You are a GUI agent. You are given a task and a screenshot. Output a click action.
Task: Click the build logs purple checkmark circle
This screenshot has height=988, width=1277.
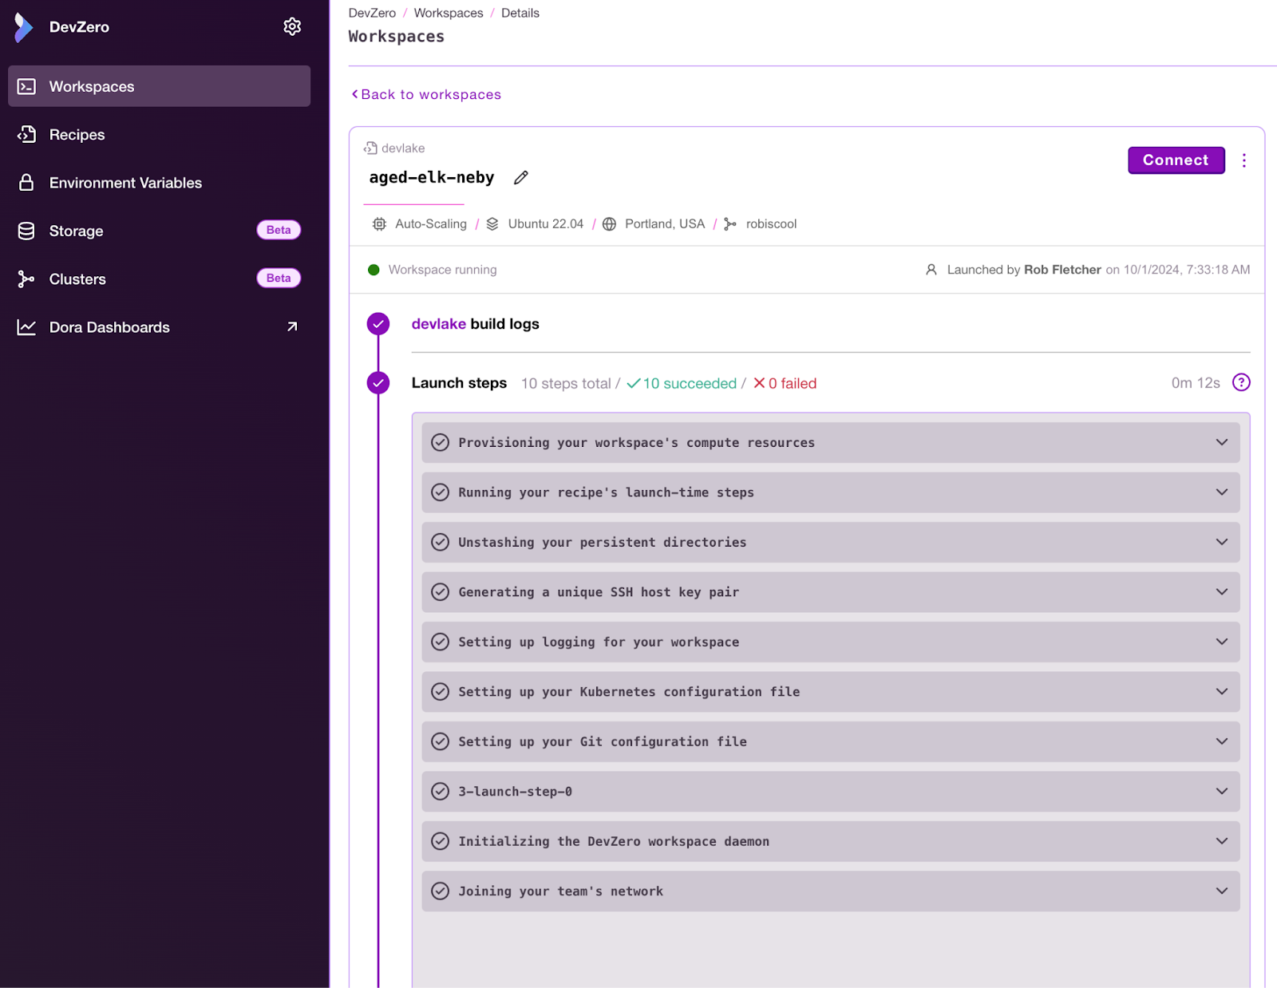click(378, 324)
